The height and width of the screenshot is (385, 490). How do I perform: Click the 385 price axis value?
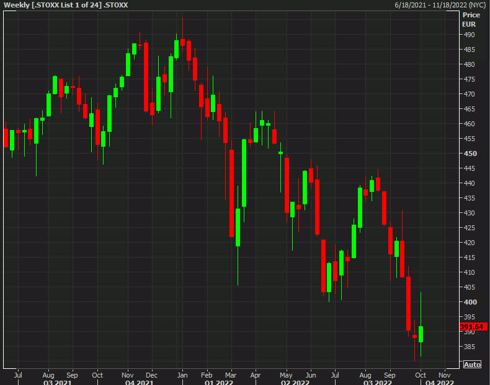(x=469, y=347)
